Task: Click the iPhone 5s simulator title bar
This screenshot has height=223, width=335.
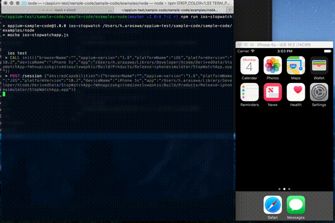Action: (x=284, y=45)
